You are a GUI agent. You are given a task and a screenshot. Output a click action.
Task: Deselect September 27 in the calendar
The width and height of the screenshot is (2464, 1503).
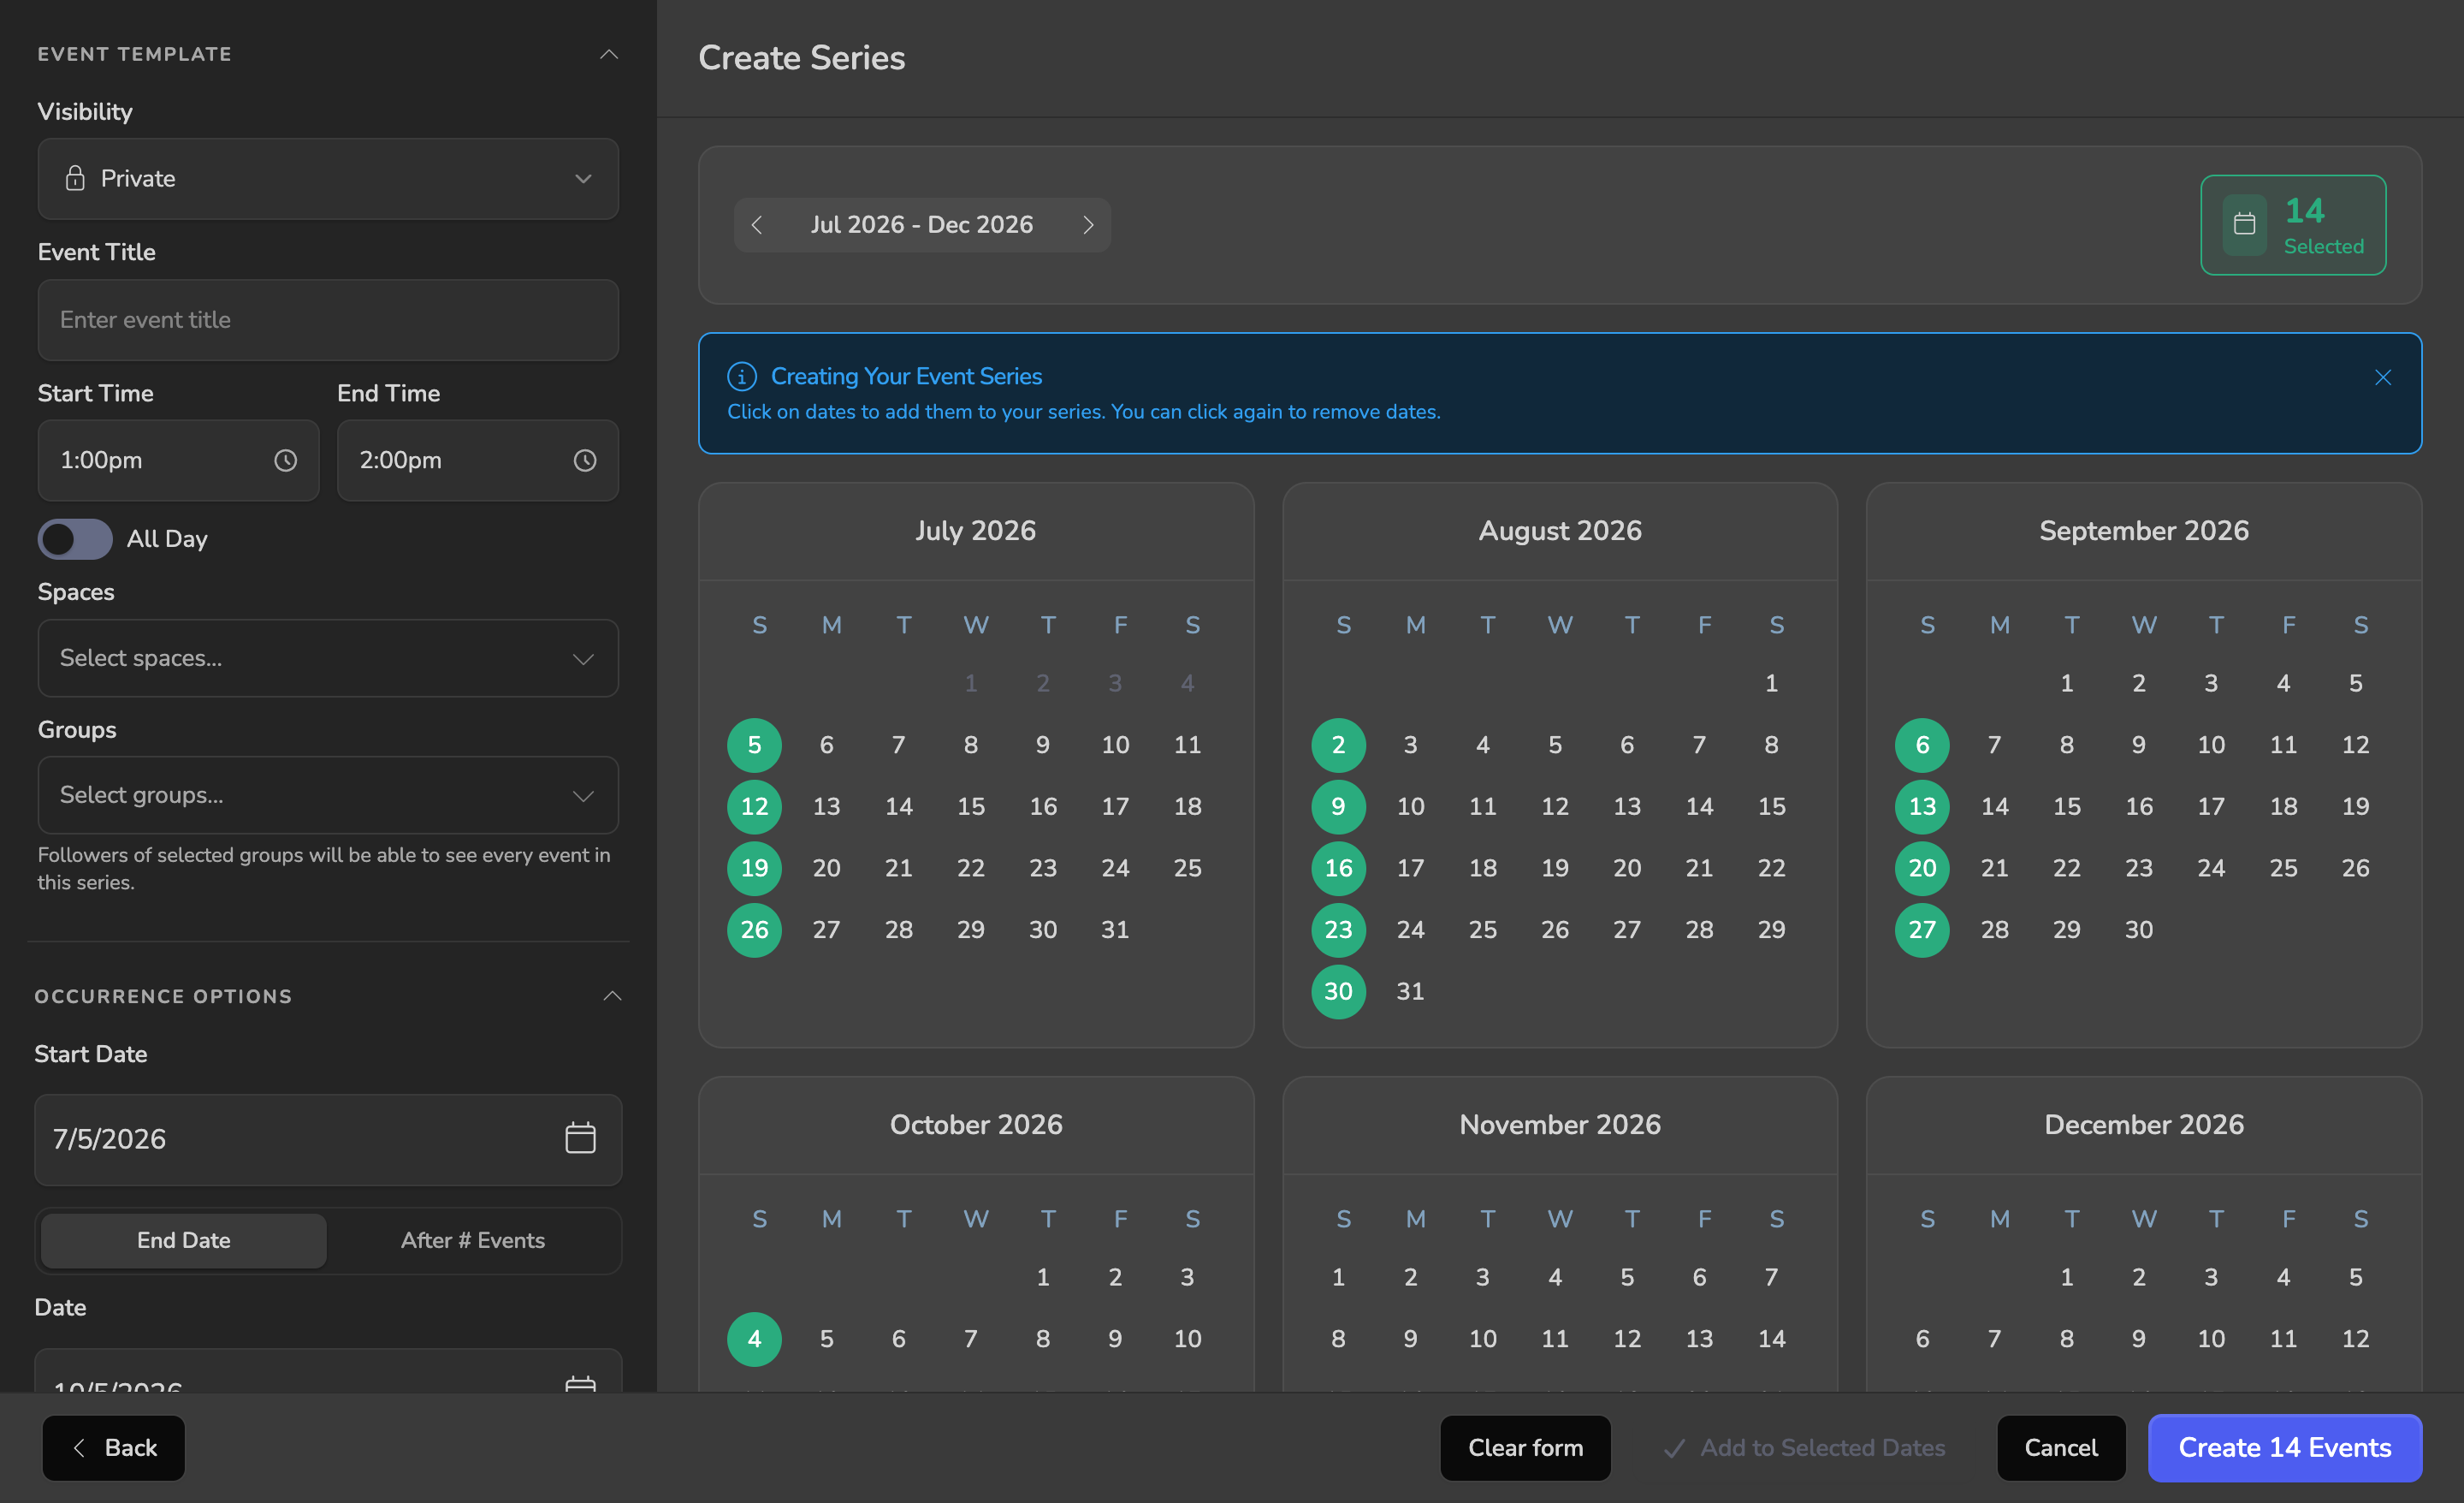click(x=1923, y=930)
